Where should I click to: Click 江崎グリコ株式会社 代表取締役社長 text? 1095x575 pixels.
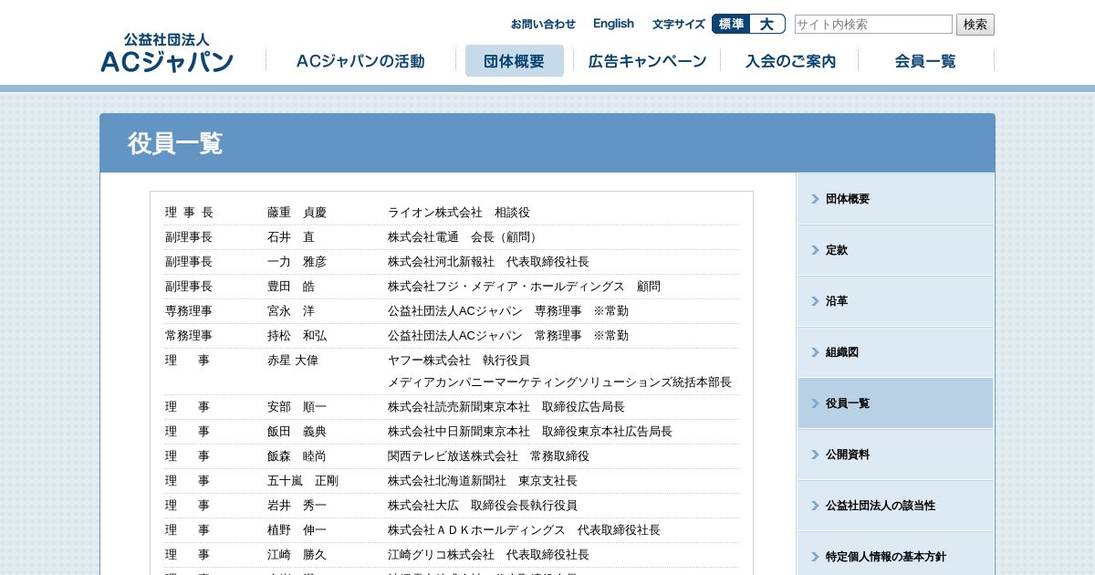point(488,555)
